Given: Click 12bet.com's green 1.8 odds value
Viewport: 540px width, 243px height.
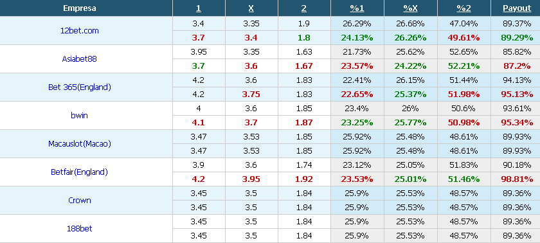Looking at the screenshot, I should tap(303, 38).
